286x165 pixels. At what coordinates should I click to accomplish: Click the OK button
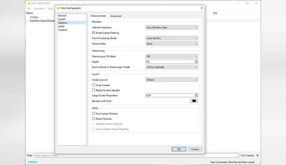point(179,149)
